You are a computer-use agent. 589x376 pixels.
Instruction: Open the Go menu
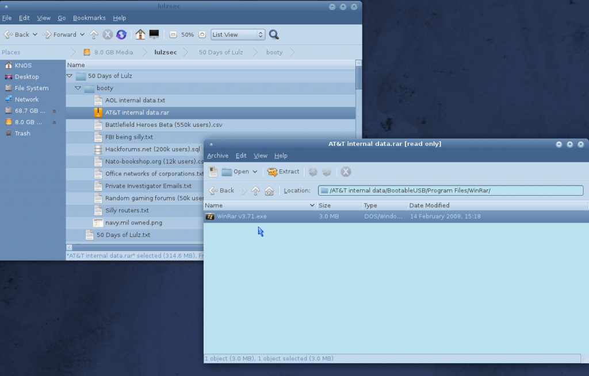coord(62,18)
